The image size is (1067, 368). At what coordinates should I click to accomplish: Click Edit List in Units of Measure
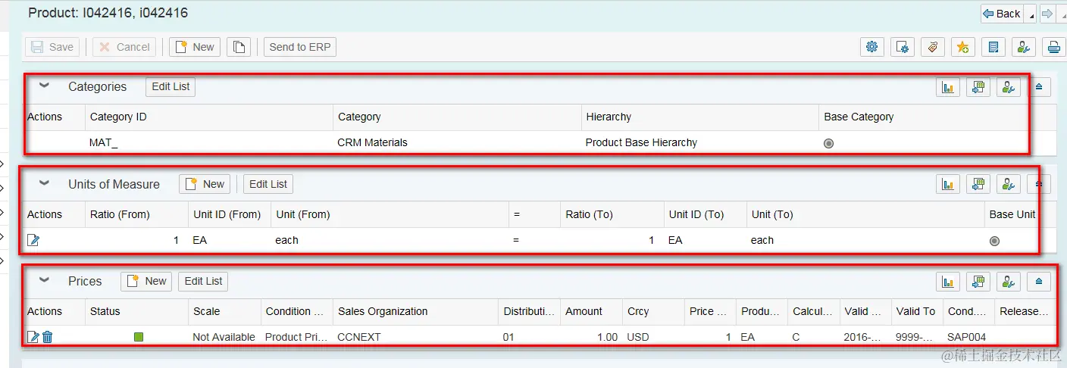click(268, 184)
